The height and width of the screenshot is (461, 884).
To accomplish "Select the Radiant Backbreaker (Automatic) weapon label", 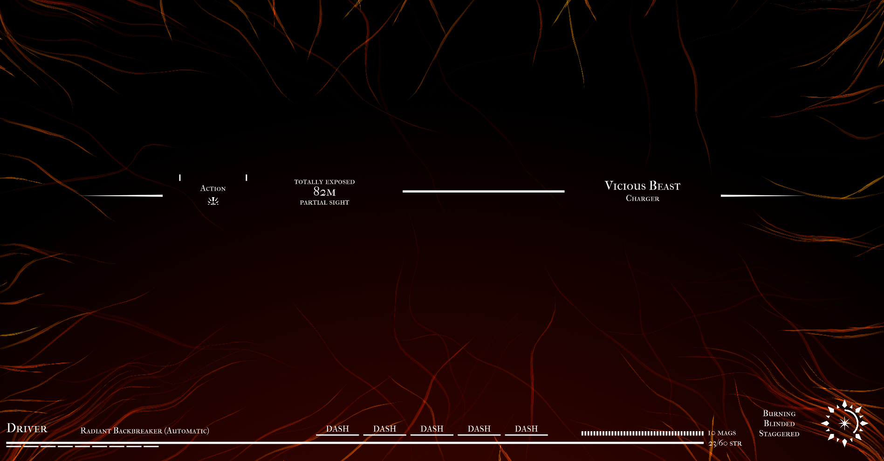I will (144, 431).
